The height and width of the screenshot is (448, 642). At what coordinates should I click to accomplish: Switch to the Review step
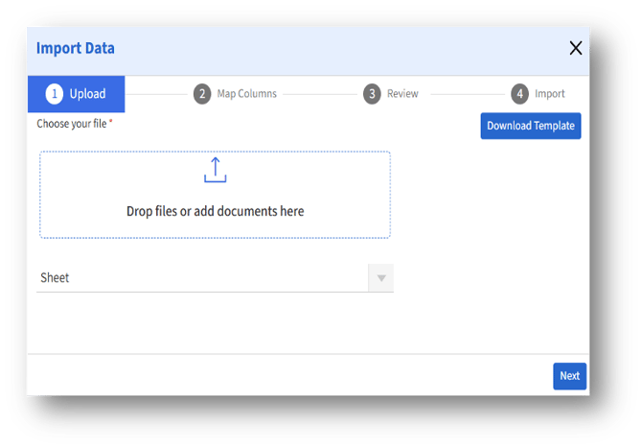click(x=402, y=94)
